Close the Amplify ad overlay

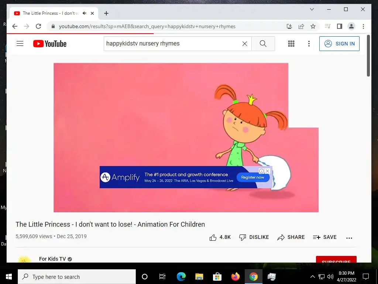tap(267, 171)
